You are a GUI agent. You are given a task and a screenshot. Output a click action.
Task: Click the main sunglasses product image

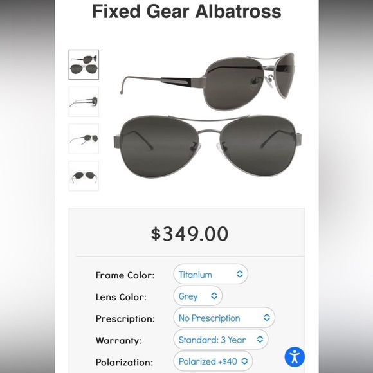208,115
